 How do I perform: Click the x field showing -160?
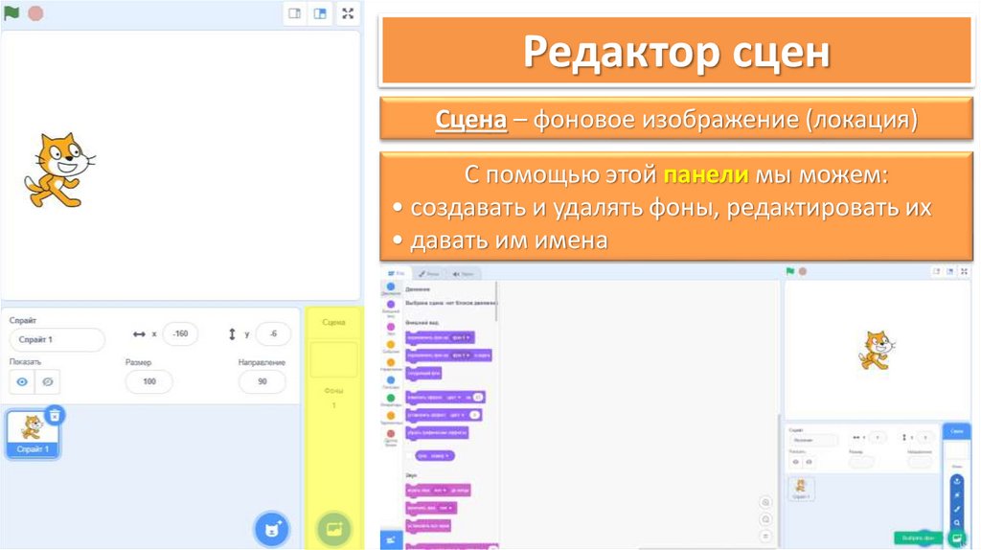point(180,334)
